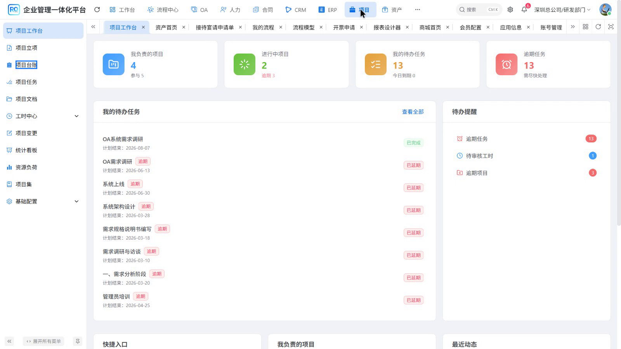Click the search box in the top bar

(479, 10)
